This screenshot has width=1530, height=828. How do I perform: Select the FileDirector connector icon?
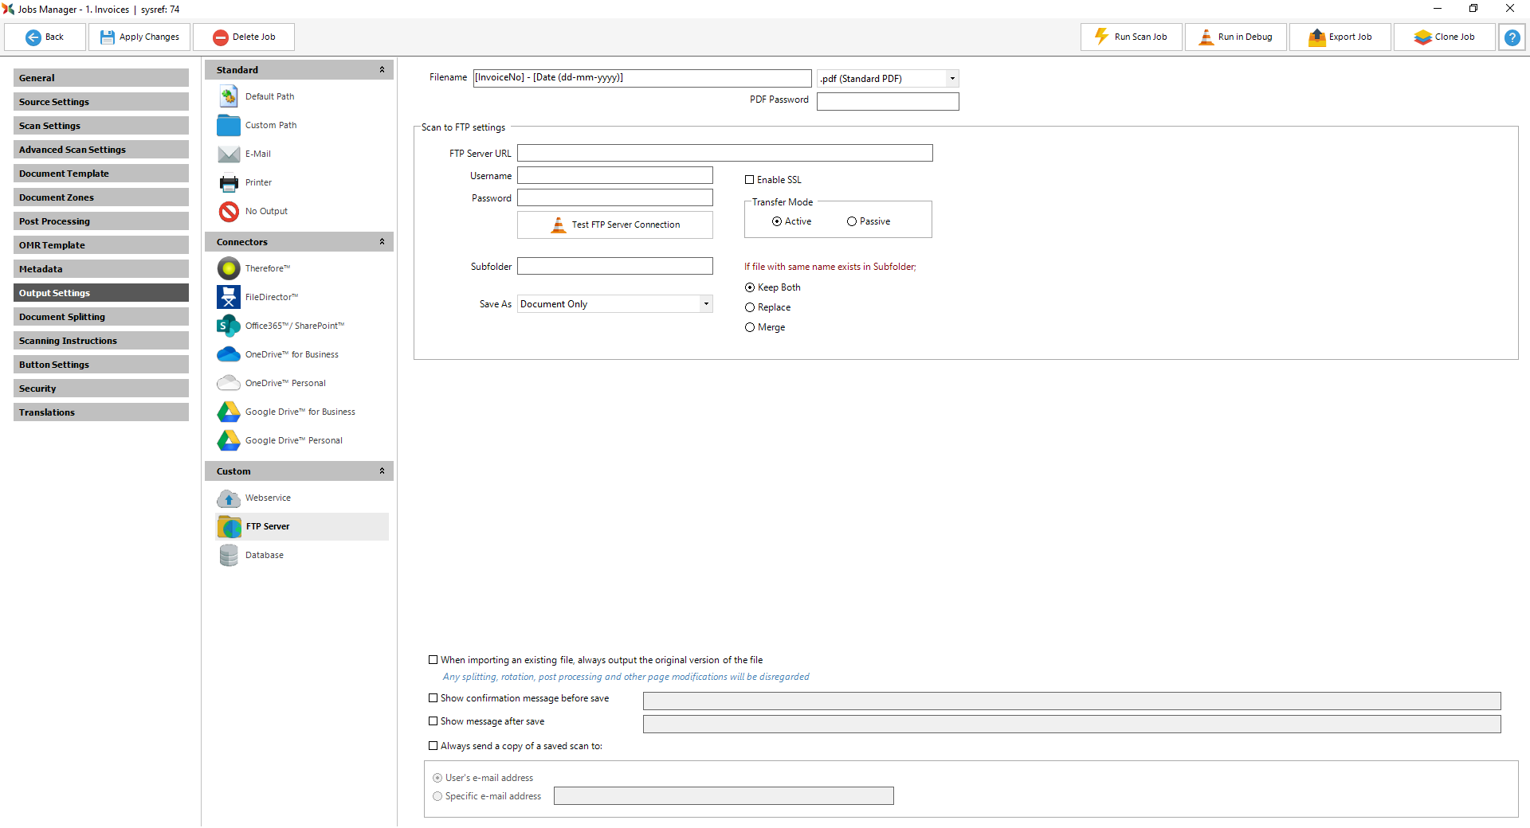click(x=229, y=298)
